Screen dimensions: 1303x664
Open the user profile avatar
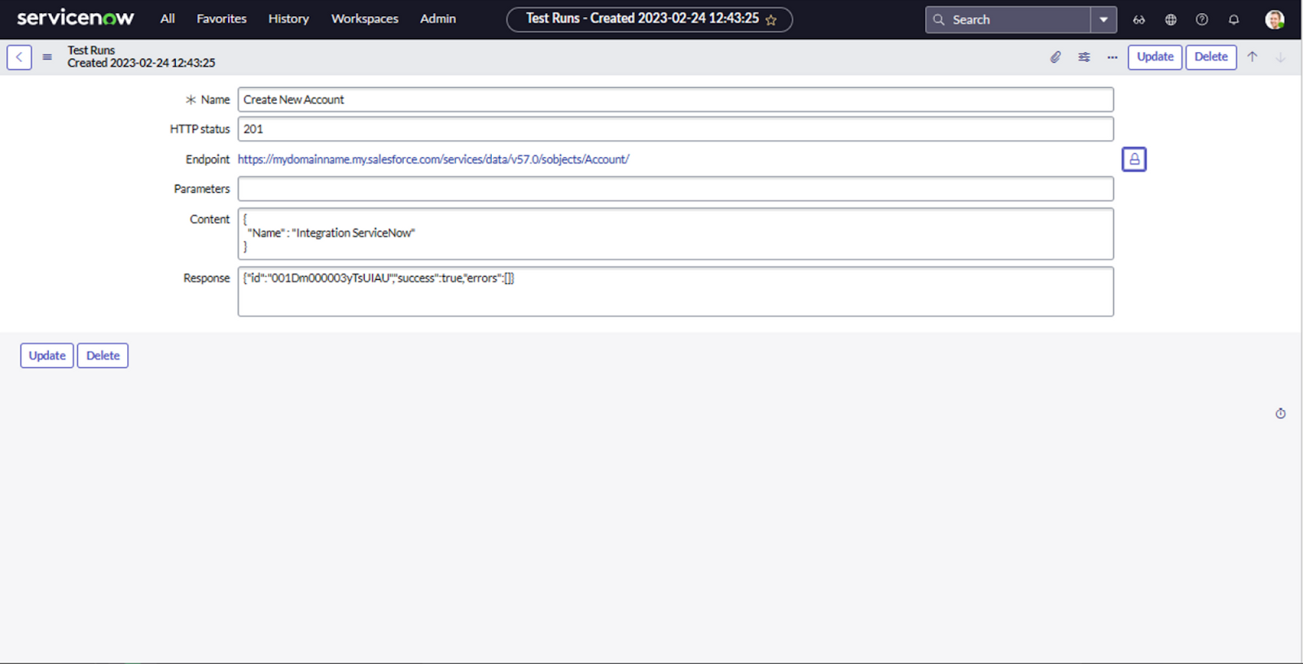click(x=1274, y=20)
